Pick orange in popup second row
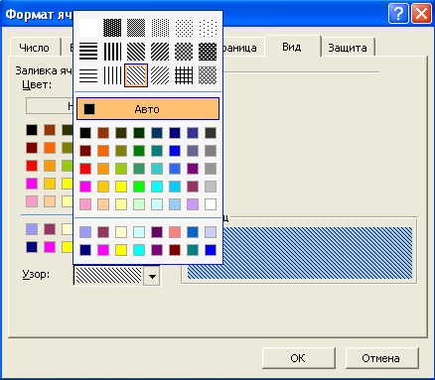Viewport: 435px width, 380px height. click(103, 151)
